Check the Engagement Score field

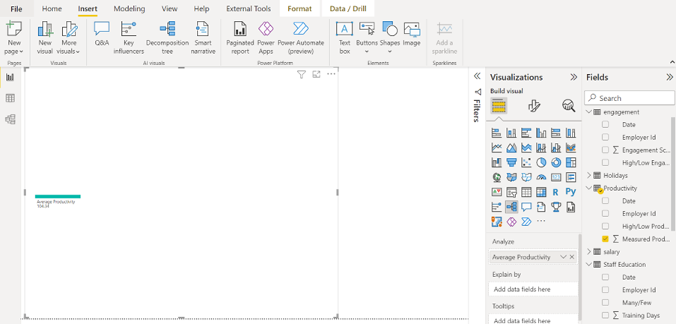point(606,150)
